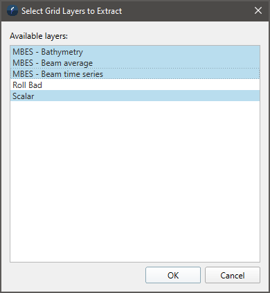The image size is (270, 293).
Task: Choose the last highlighted layer, Scalar
Action: 135,96
